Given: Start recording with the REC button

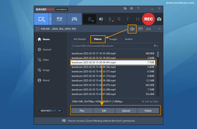Looking at the screenshot, I should pos(148,19).
